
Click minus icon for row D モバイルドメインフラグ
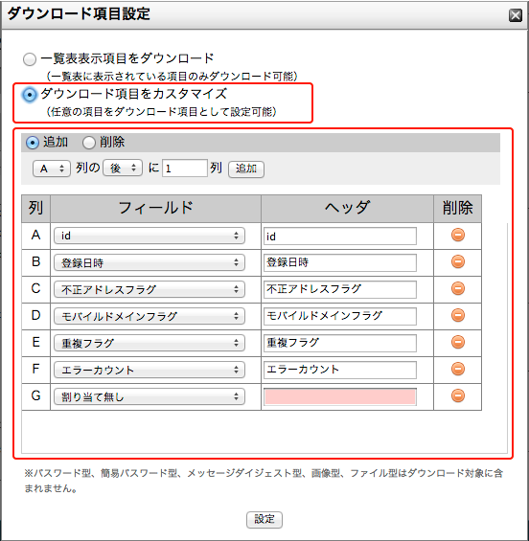pos(458,315)
